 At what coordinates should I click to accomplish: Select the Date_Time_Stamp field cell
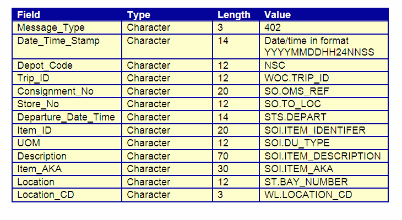point(67,46)
